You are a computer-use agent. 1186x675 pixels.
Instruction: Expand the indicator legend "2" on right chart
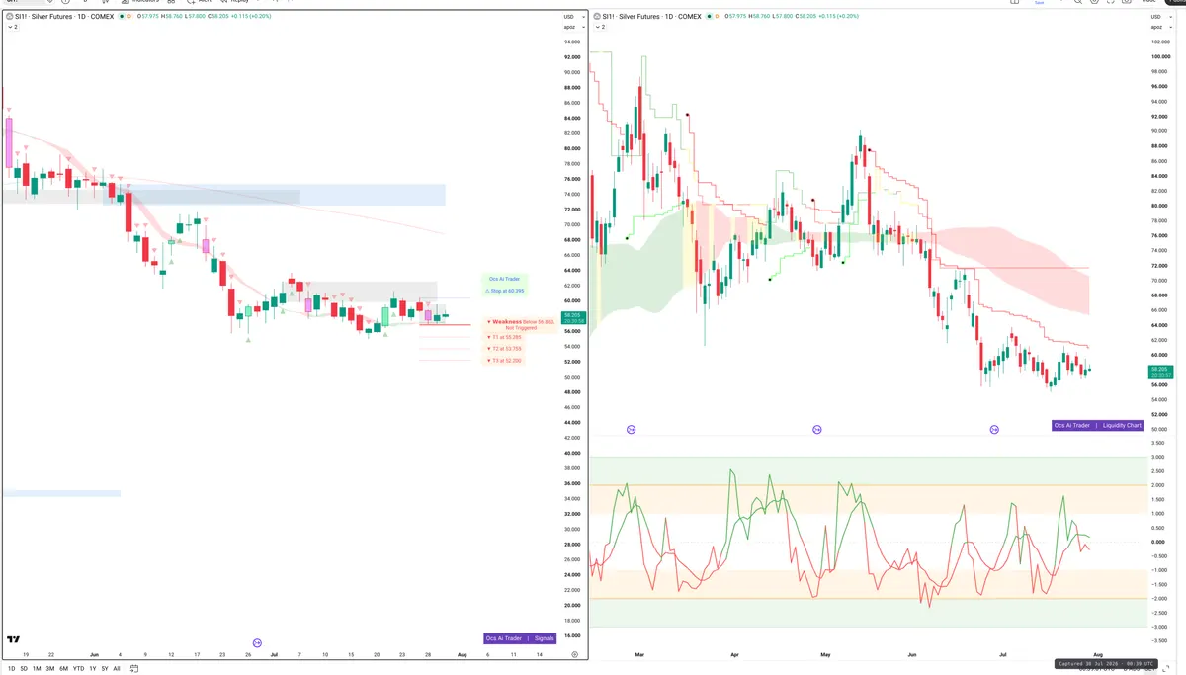coord(601,28)
